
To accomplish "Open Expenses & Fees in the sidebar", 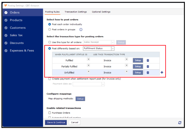I will 22,51.
